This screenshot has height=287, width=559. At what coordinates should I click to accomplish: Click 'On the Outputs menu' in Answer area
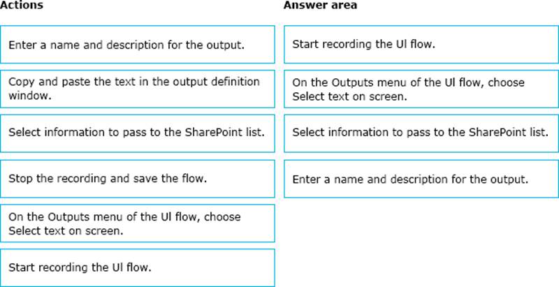pos(421,89)
